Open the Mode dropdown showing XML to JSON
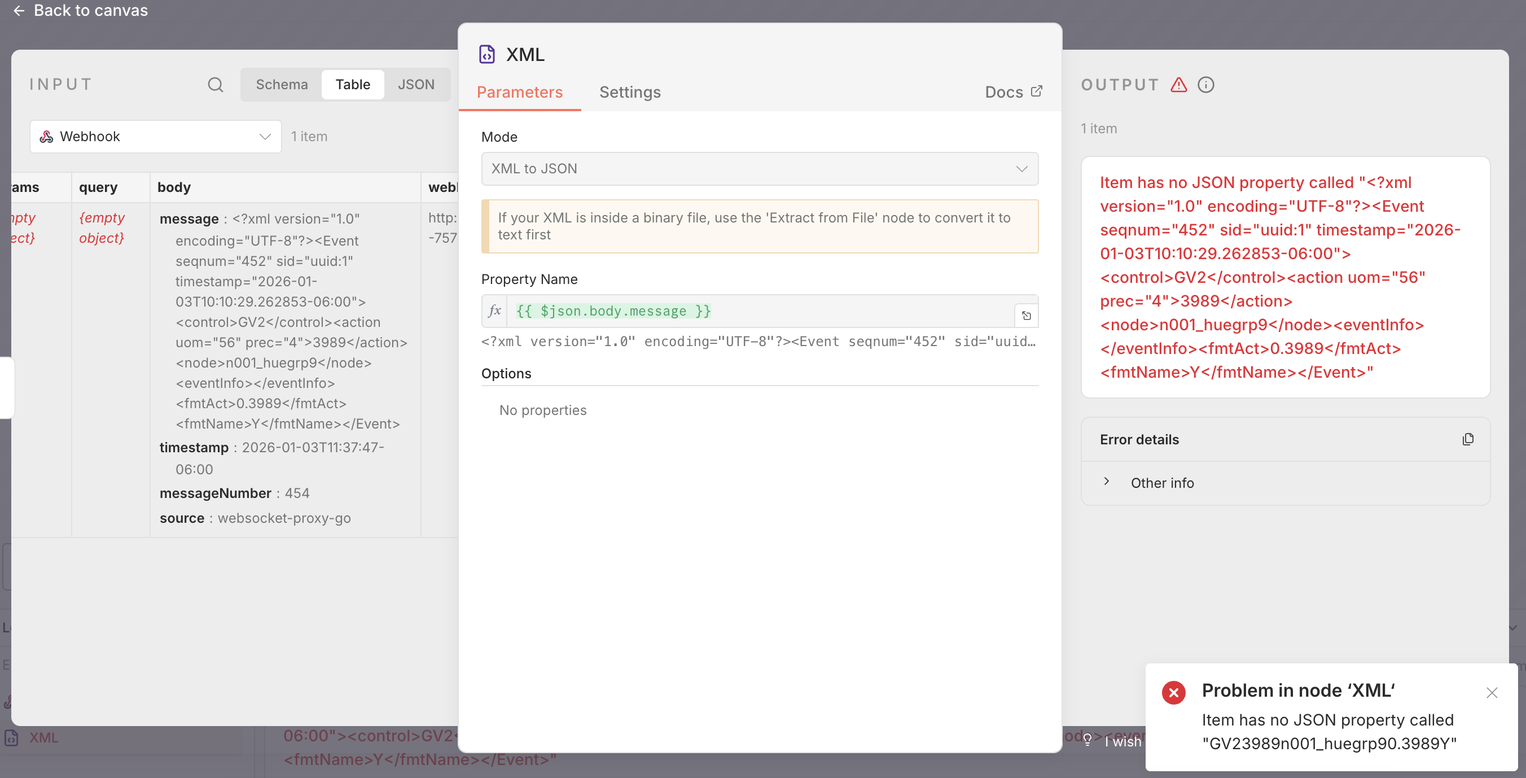 tap(760, 168)
